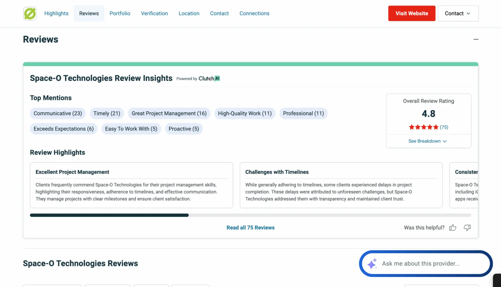This screenshot has height=287, width=501.
Task: Select High-Quality Work (11) chip
Action: [x=245, y=113]
